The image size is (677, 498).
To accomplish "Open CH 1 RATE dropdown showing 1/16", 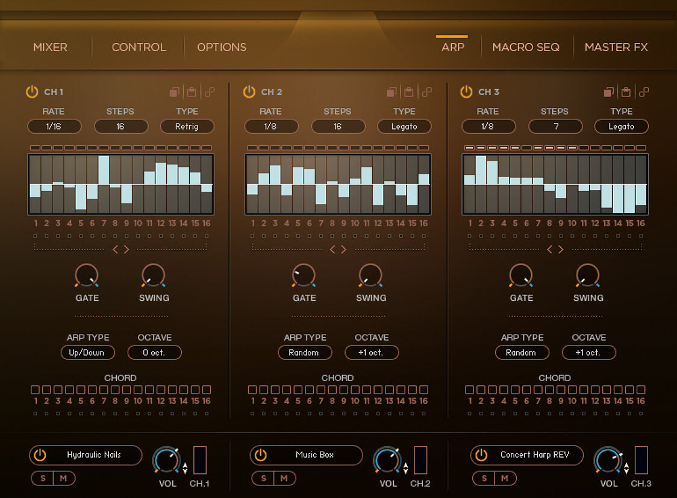I will coord(54,127).
